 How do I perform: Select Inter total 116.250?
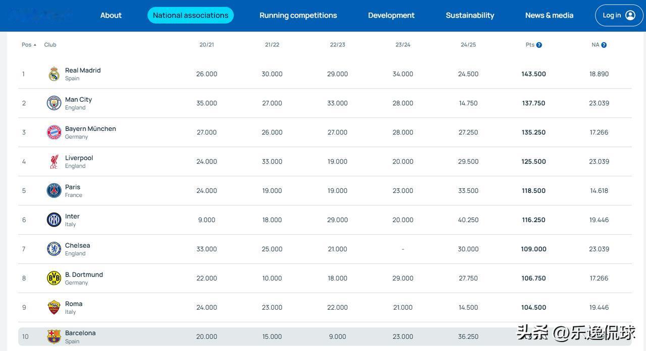pos(534,220)
